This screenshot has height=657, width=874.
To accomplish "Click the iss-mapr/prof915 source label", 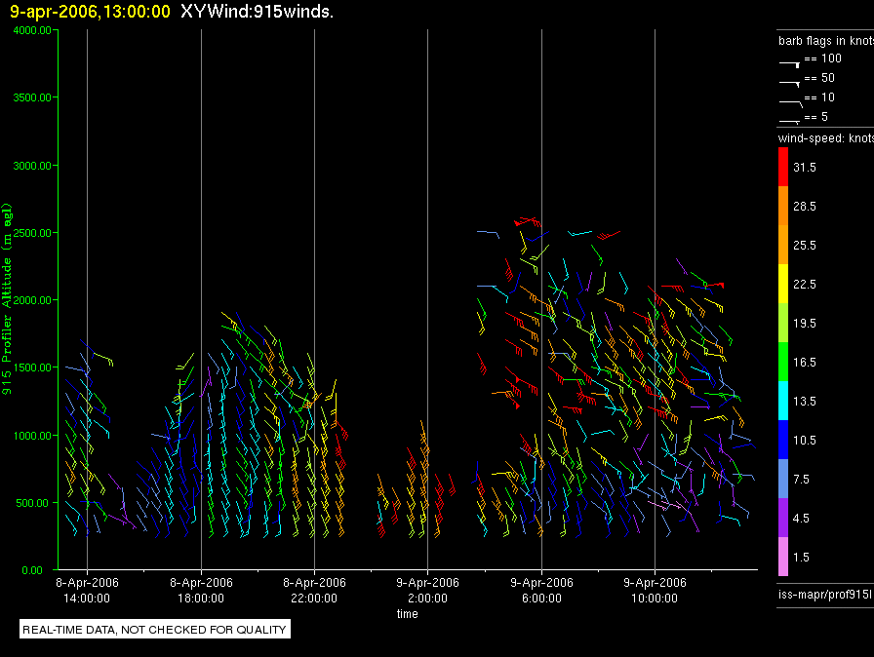I will (825, 594).
